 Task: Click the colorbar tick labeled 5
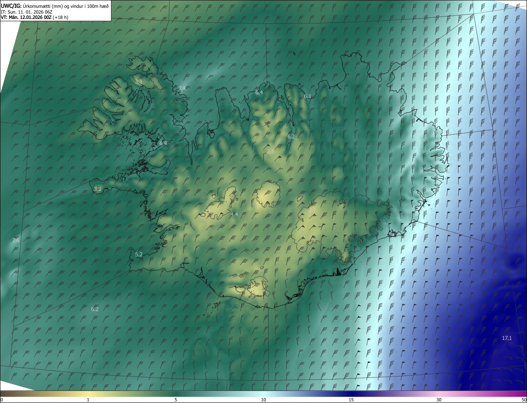[x=176, y=400]
